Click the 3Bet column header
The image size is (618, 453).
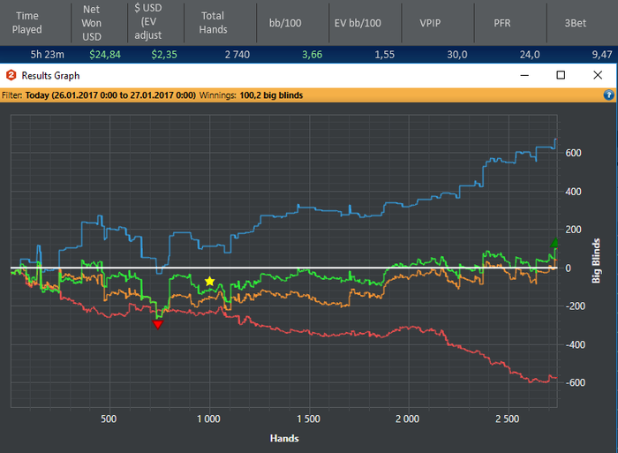(x=576, y=23)
